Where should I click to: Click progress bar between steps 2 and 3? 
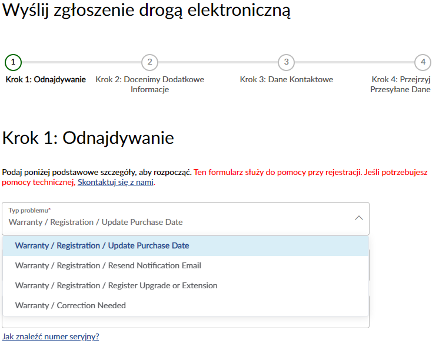tap(218, 62)
